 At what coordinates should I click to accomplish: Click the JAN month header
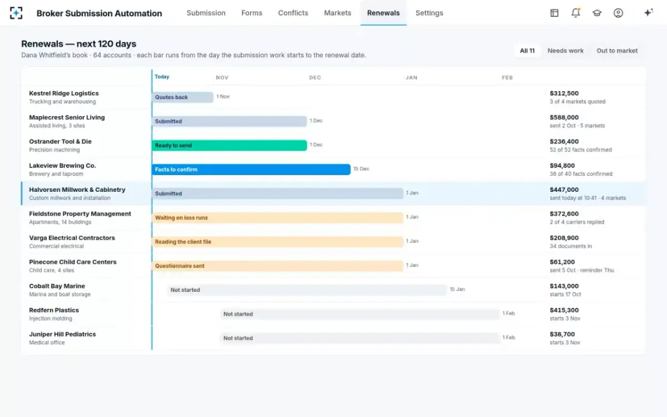point(411,78)
